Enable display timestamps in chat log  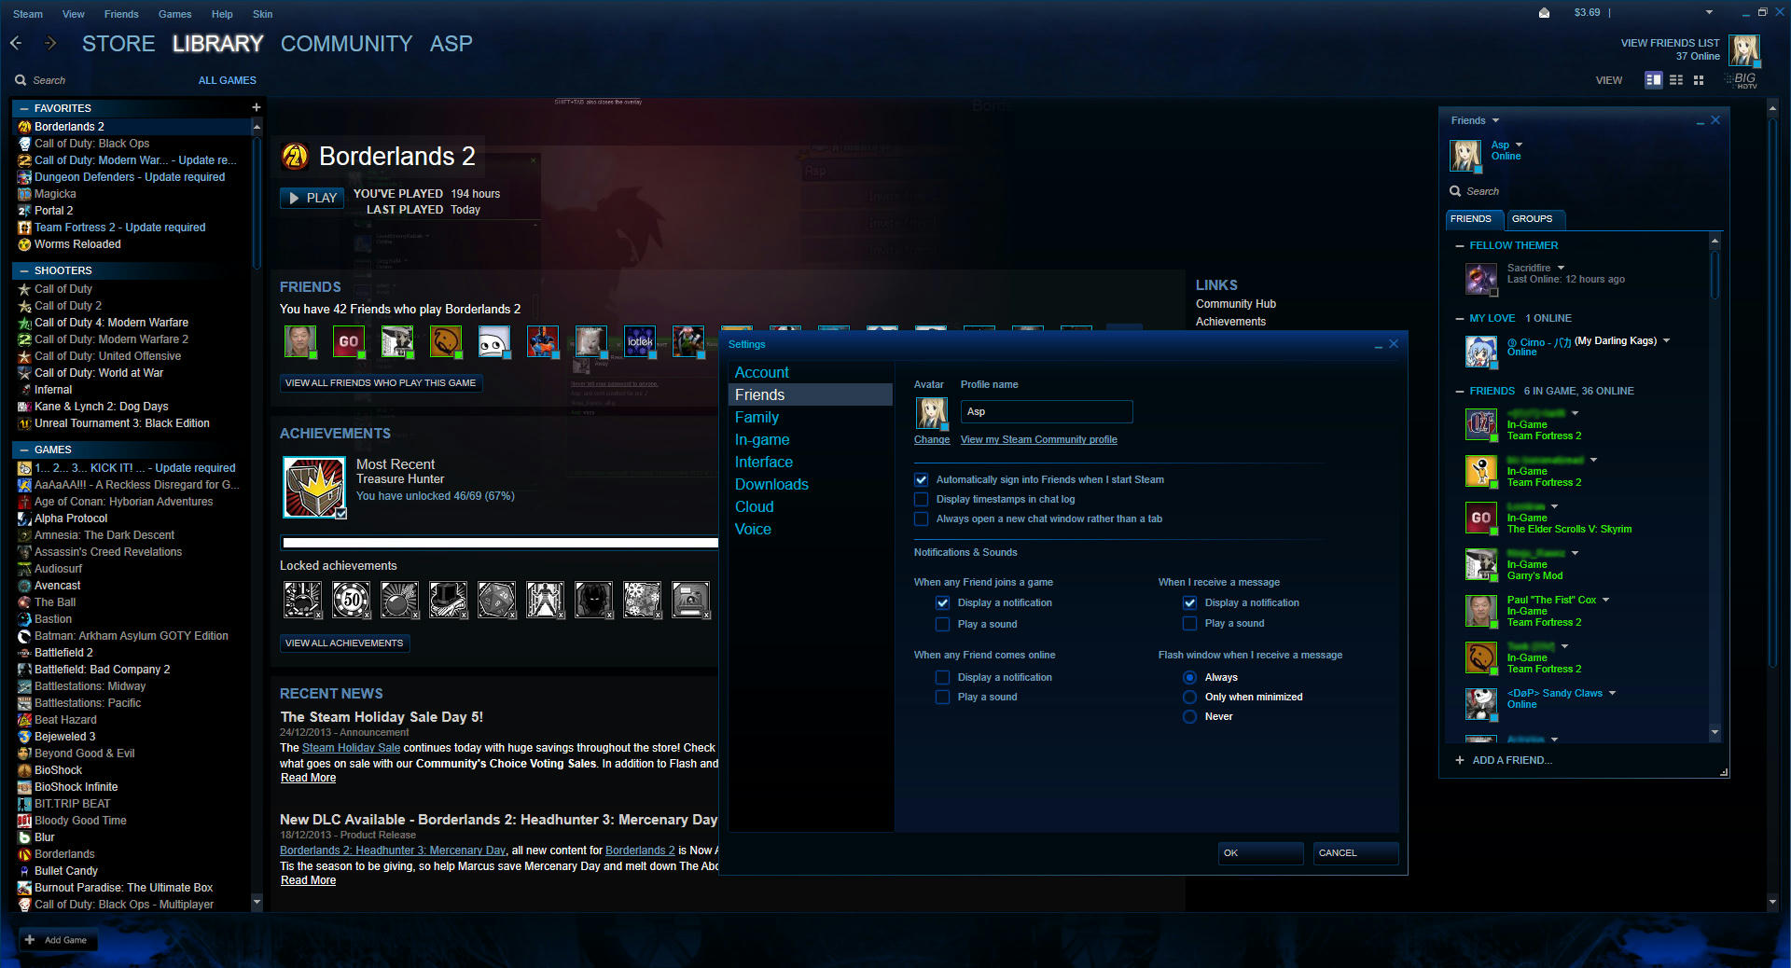click(922, 499)
